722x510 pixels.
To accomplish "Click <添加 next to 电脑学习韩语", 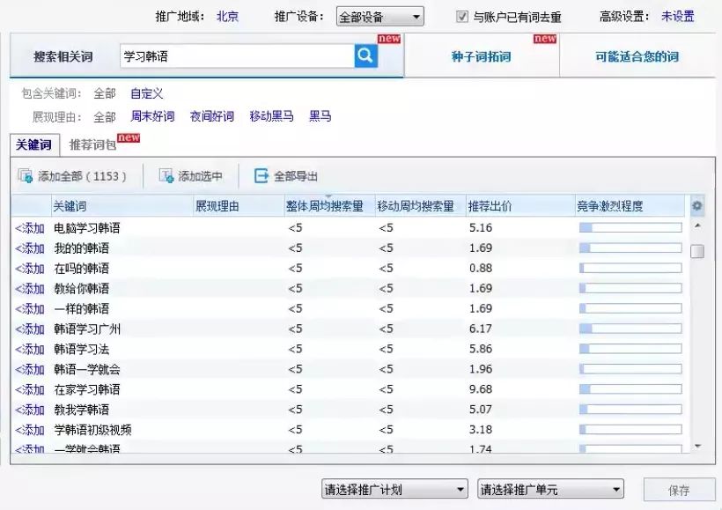I will pyautogui.click(x=30, y=228).
